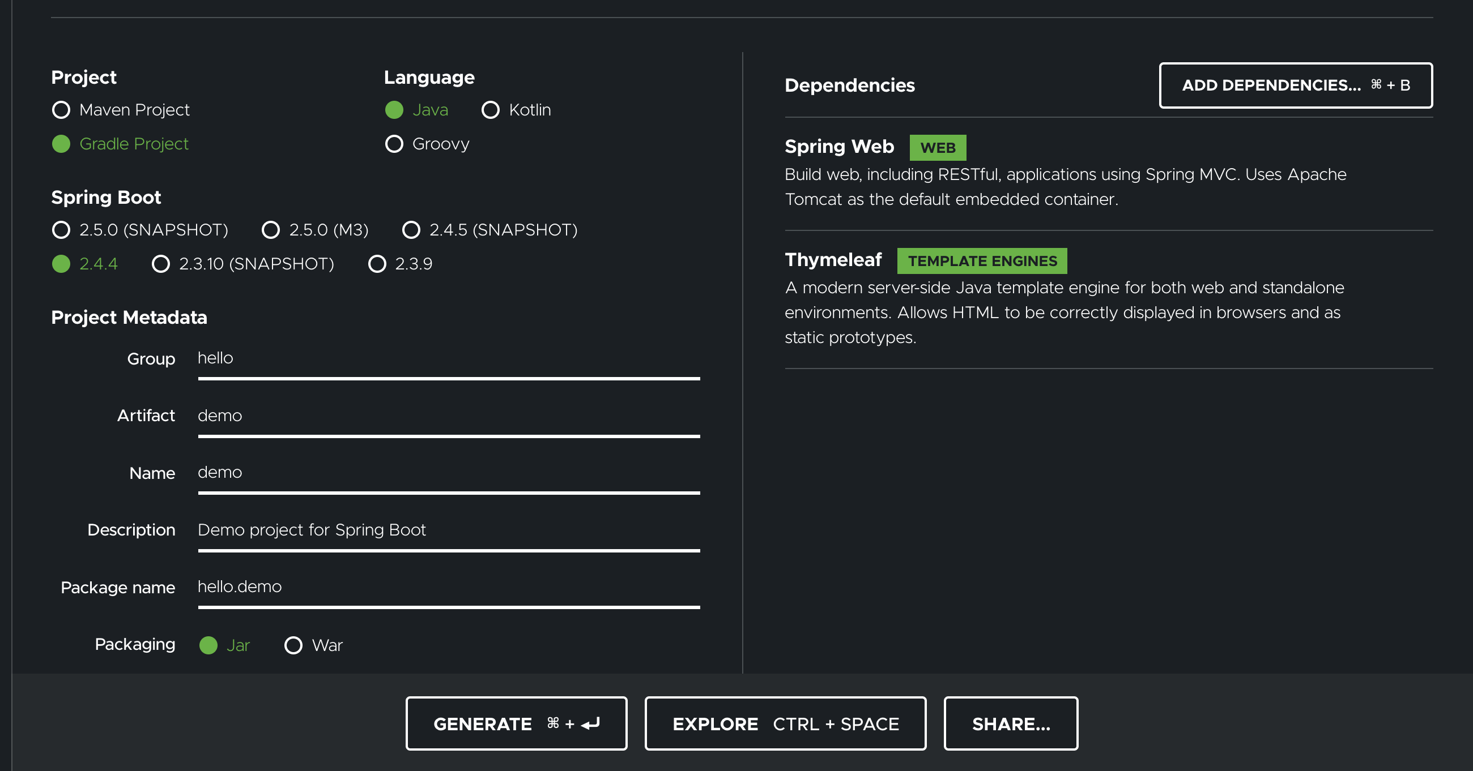The image size is (1473, 771).
Task: Pick Spring Boot 2.5.0 (M3) version
Action: 270,230
